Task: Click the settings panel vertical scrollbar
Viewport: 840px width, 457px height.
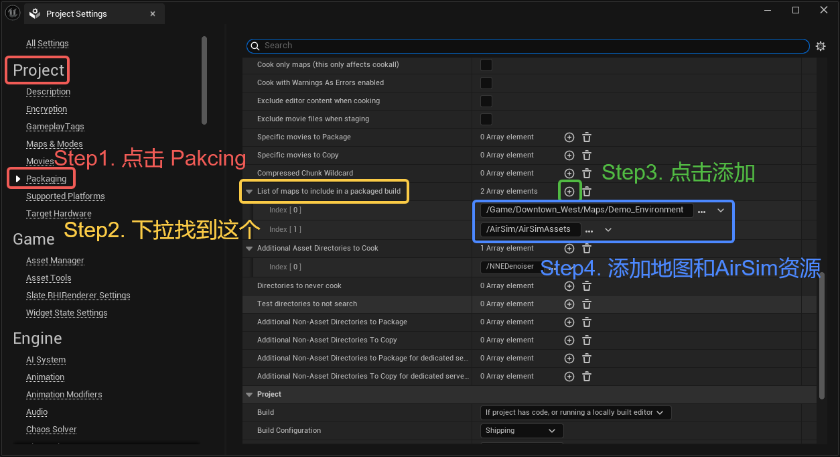Action: [x=822, y=335]
